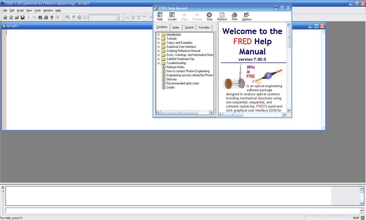Open the Release Notes topic
This screenshot has width=366, height=220.
[175, 67]
